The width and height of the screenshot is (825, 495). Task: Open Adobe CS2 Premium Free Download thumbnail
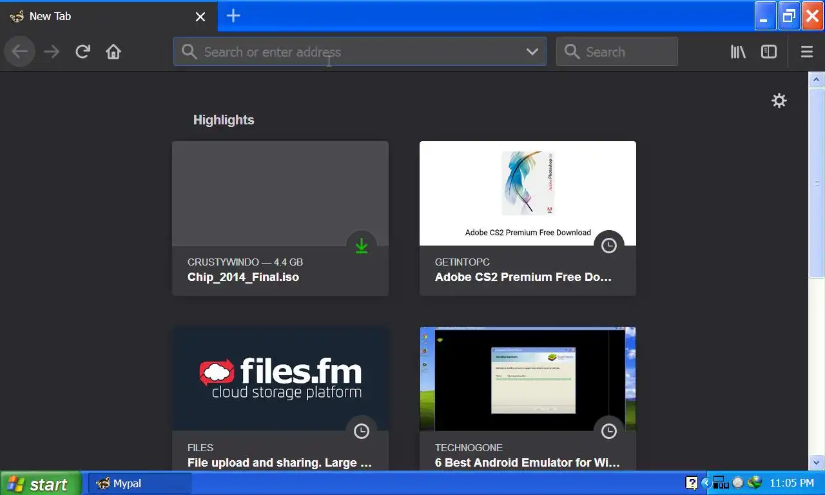tap(528, 193)
